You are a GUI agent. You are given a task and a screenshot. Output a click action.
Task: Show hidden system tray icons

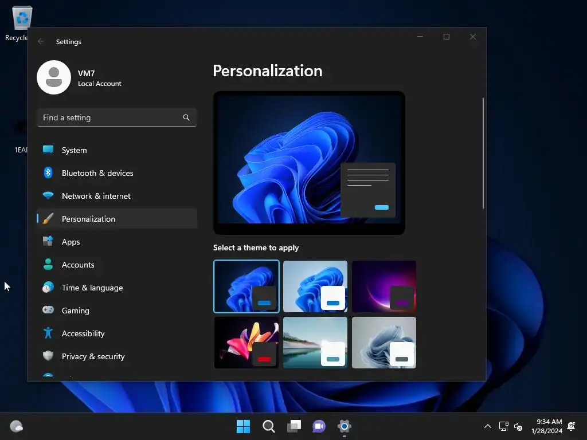tap(487, 426)
